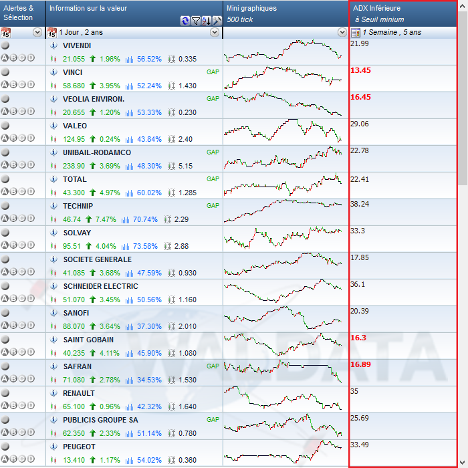468x468 pixels.
Task: Open the info icon for SOLVAY
Action: point(53,233)
